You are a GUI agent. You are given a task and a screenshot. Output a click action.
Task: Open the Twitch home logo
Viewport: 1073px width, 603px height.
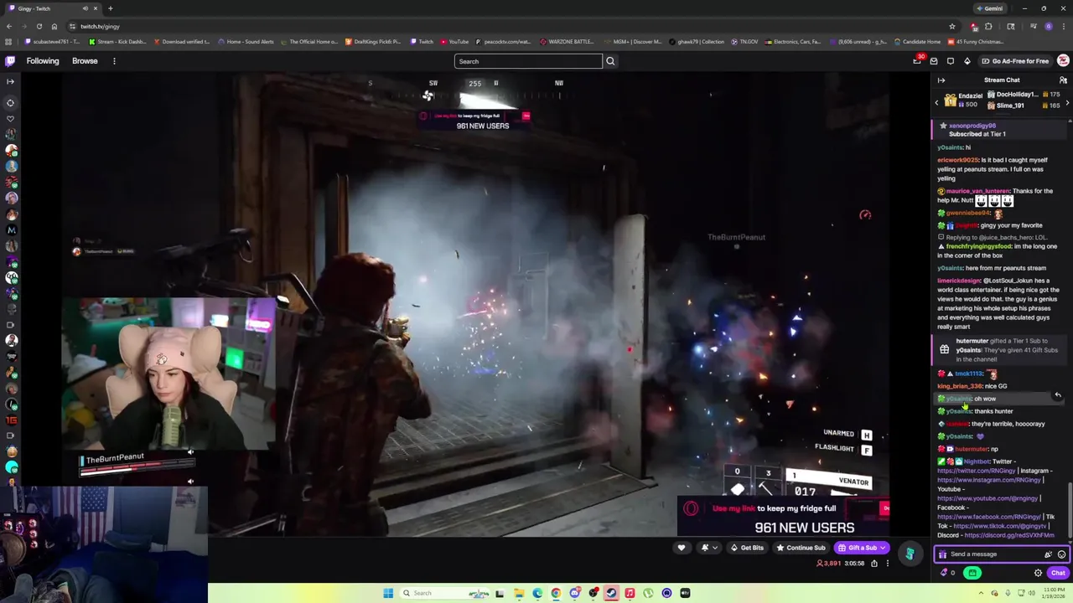point(10,61)
